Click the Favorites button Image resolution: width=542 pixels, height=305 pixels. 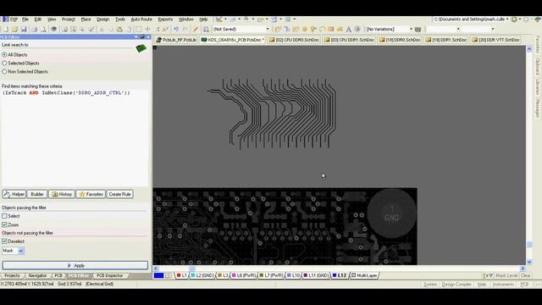pyautogui.click(x=91, y=194)
